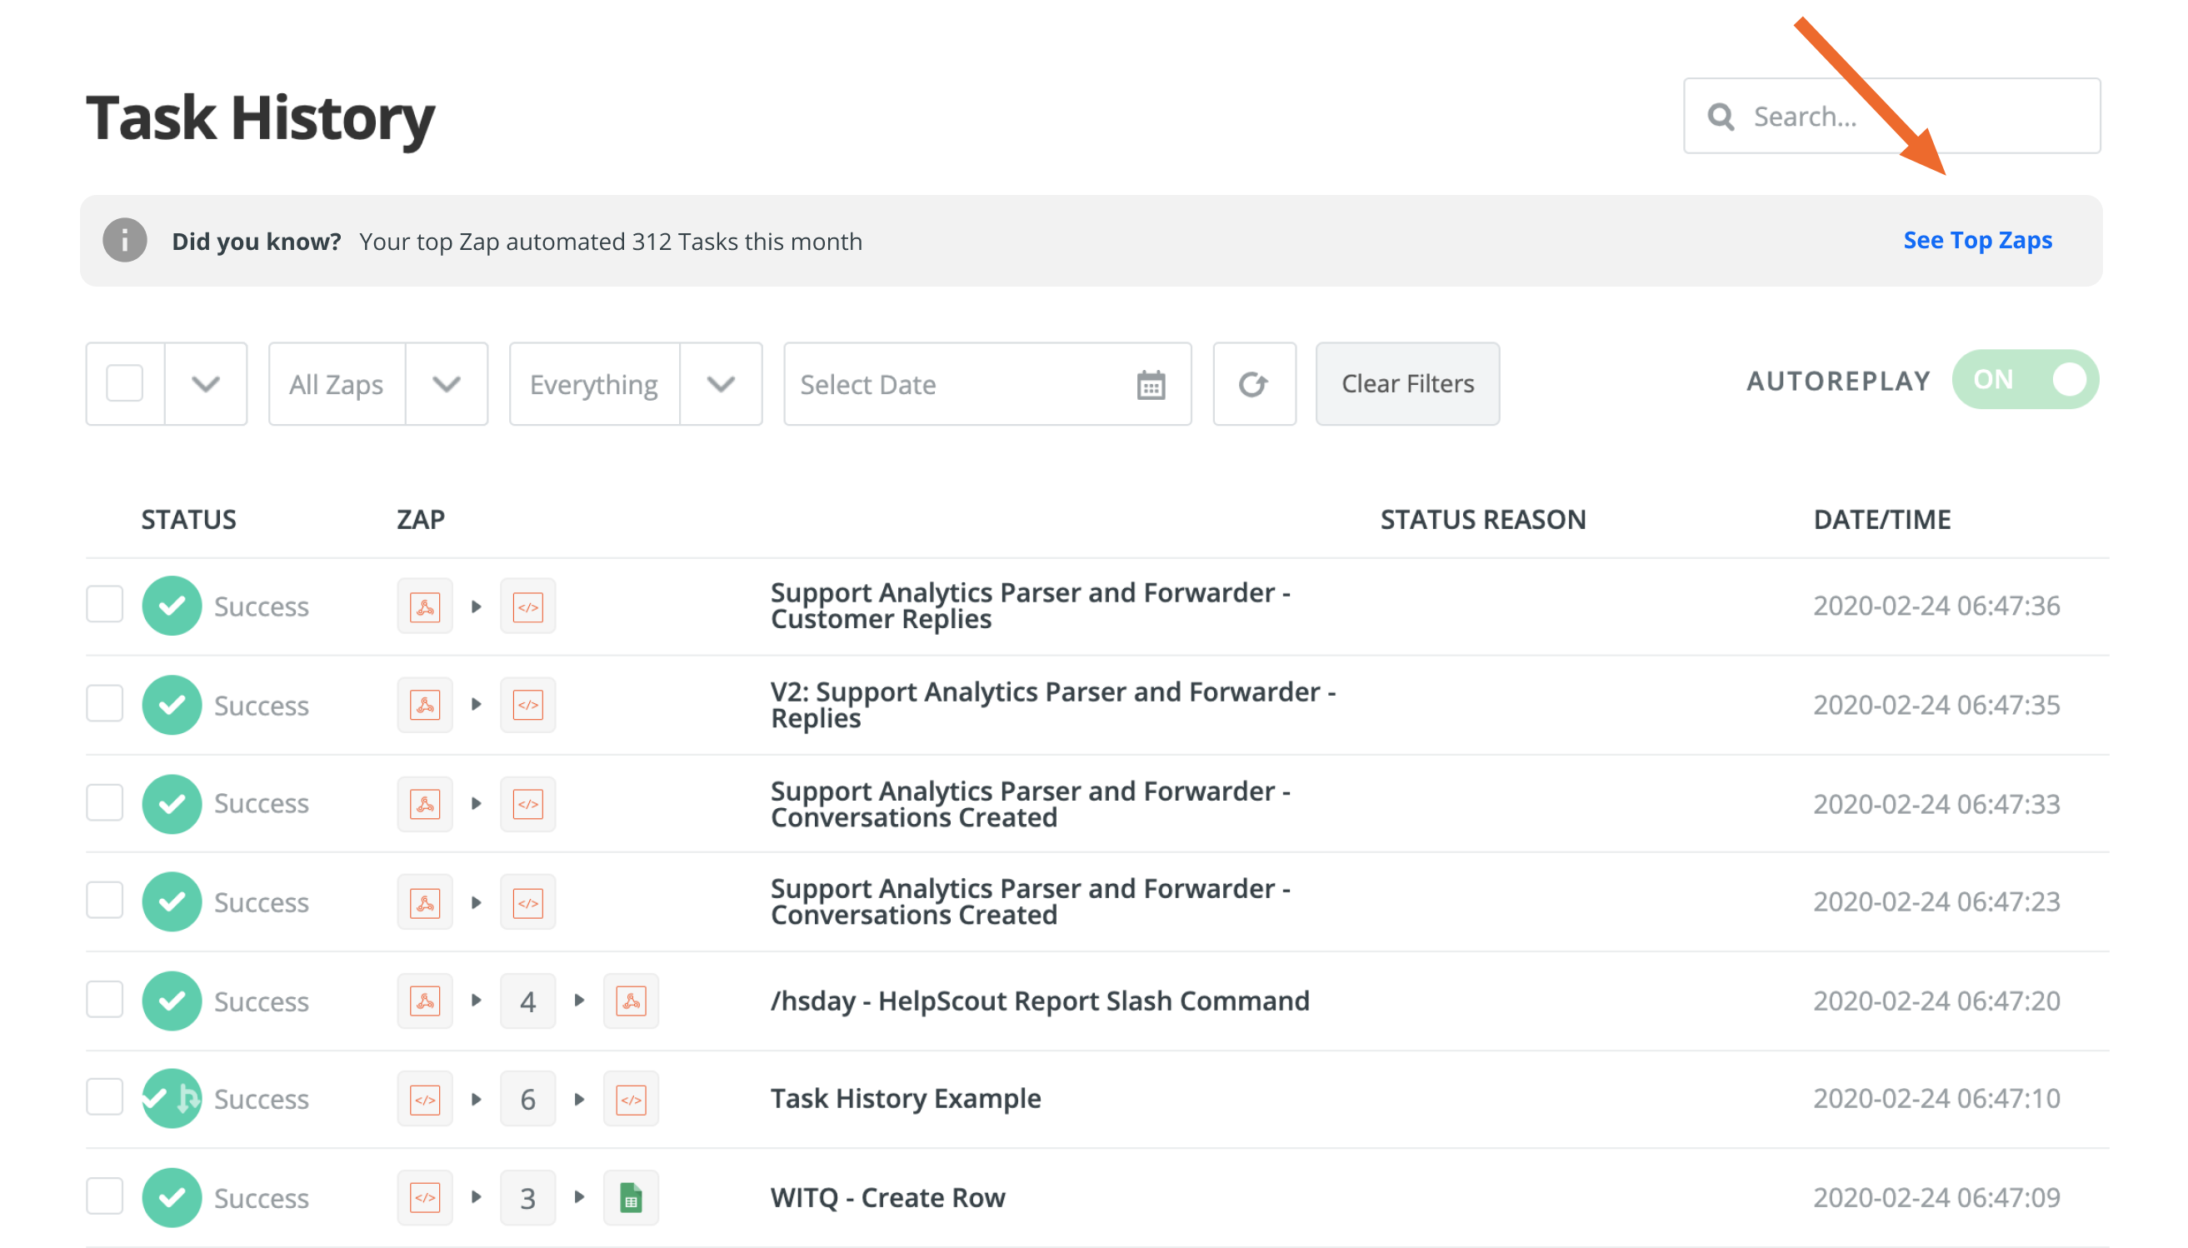This screenshot has width=2188, height=1248.
Task: Click the Select Date field
Action: coord(987,384)
